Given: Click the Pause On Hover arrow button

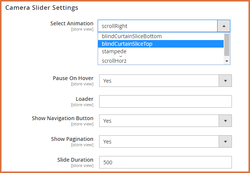Looking at the screenshot, I should pyautogui.click(x=225, y=81).
